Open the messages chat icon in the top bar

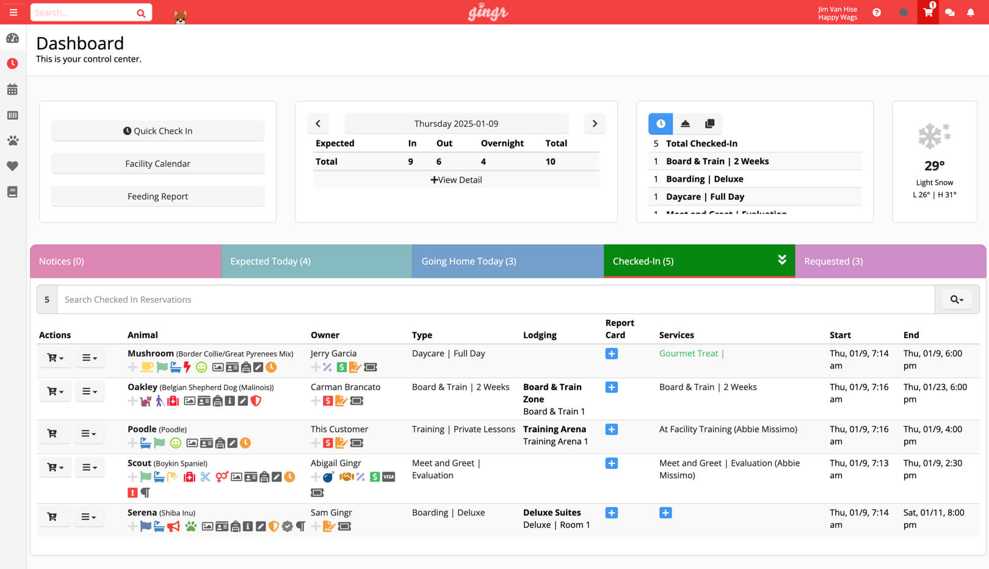pyautogui.click(x=950, y=12)
